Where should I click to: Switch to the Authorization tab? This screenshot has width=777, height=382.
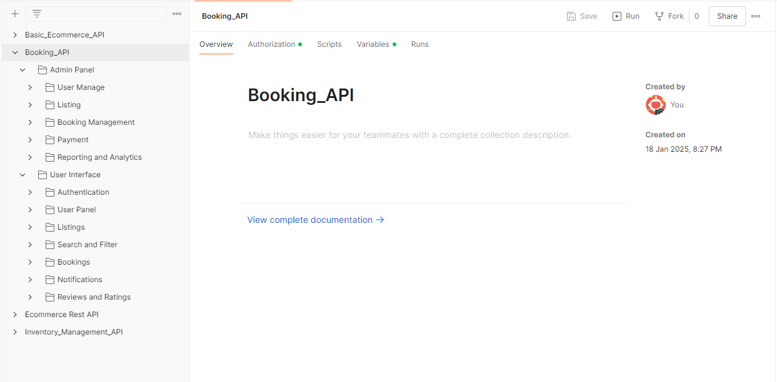click(x=271, y=44)
